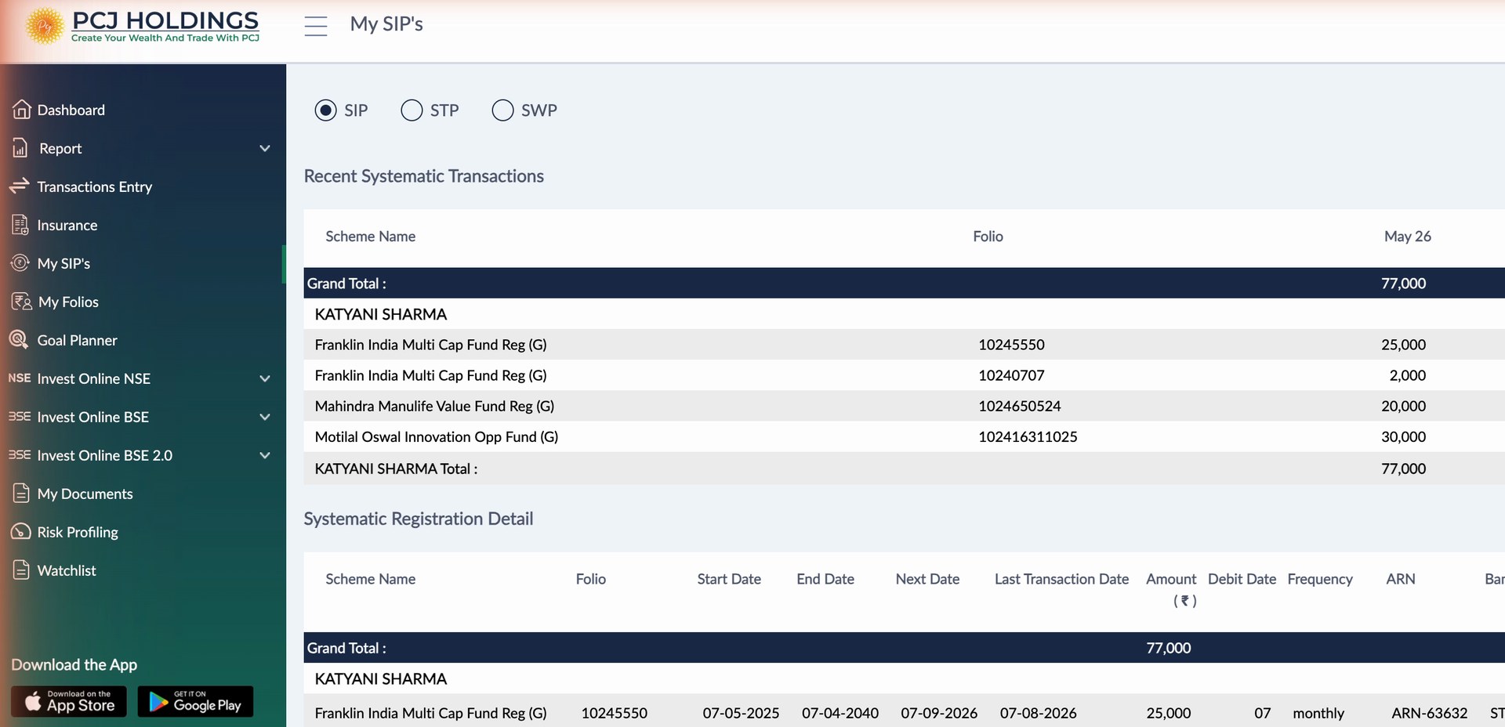
Task: Click the Scheme Name header in Recent Transactions
Action: pyautogui.click(x=370, y=236)
